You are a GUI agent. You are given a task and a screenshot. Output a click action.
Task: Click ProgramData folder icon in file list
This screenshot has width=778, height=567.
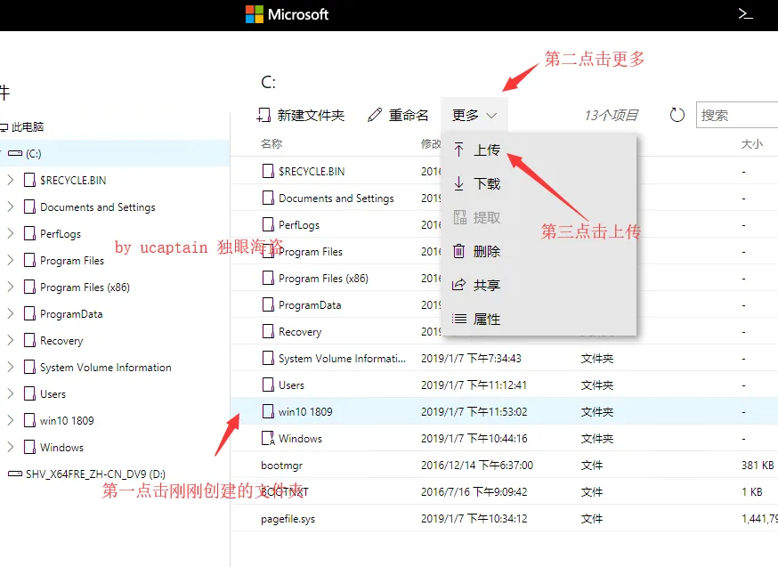(x=268, y=304)
